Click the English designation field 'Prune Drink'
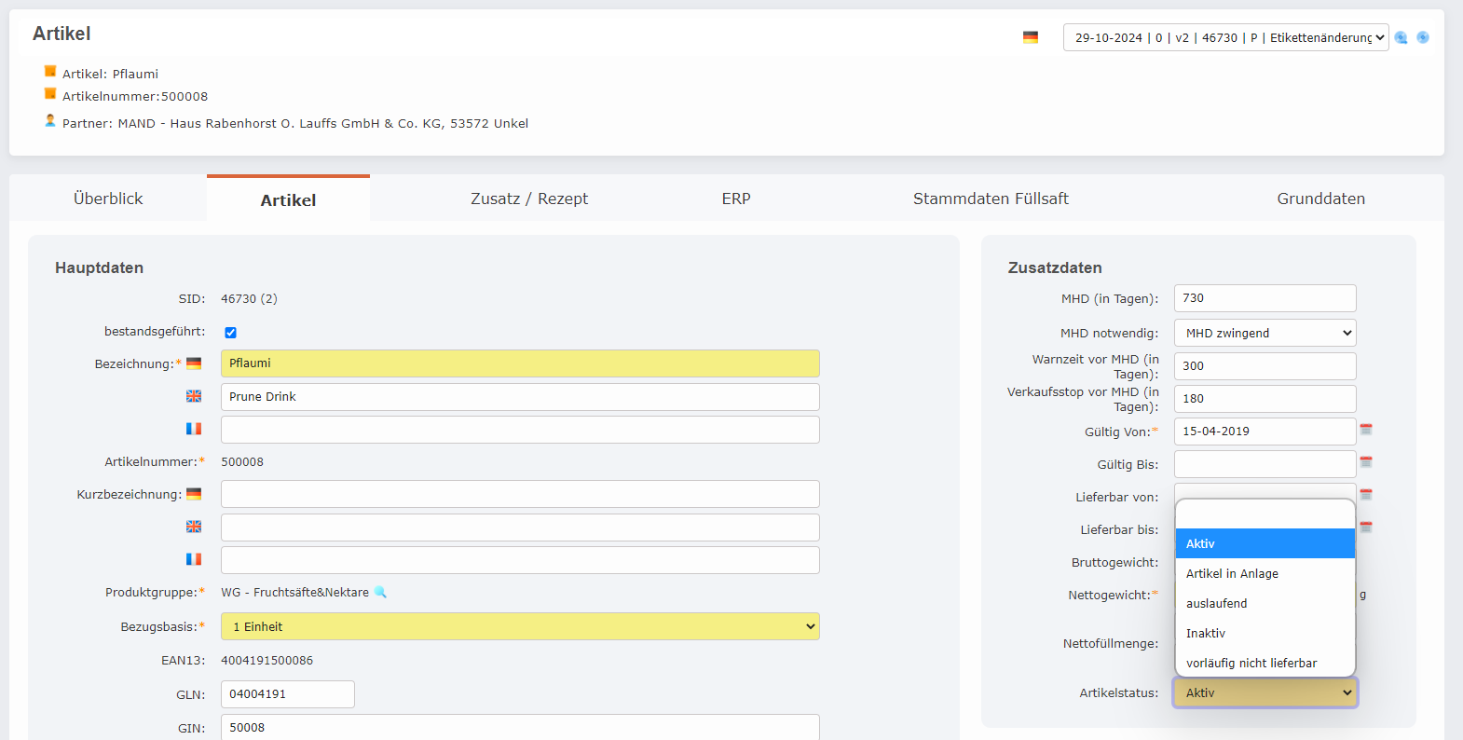 [x=520, y=397]
